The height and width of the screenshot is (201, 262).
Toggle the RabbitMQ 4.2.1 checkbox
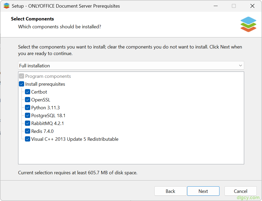[28, 123]
